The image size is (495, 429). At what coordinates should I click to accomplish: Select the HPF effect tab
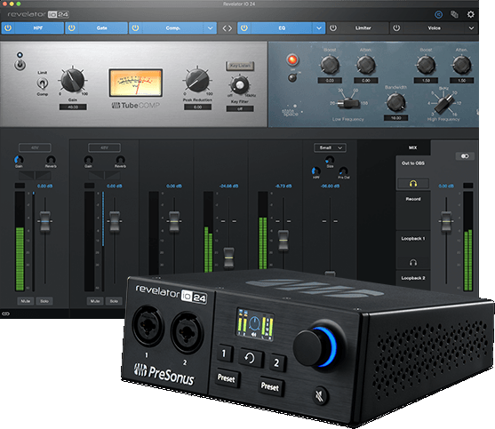(x=38, y=28)
